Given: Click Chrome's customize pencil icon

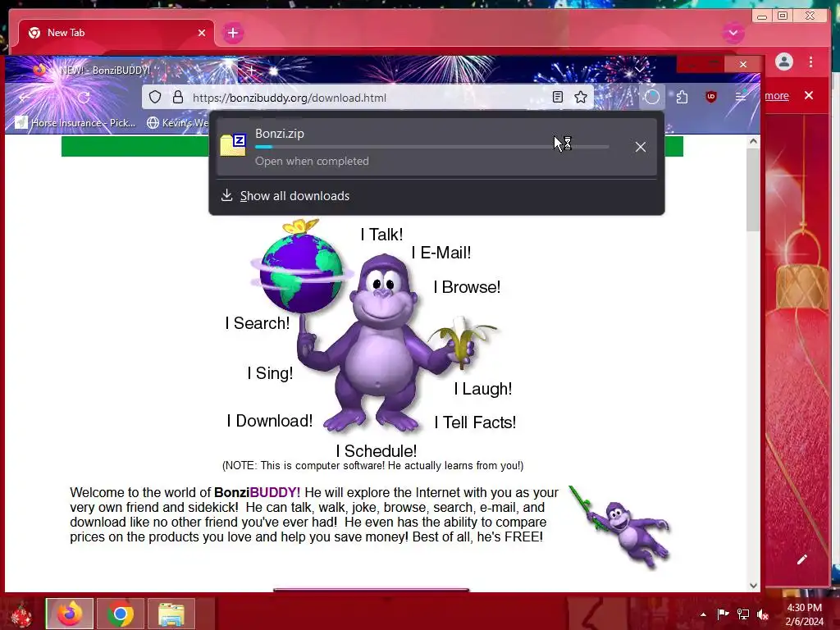Looking at the screenshot, I should pyautogui.click(x=802, y=559).
